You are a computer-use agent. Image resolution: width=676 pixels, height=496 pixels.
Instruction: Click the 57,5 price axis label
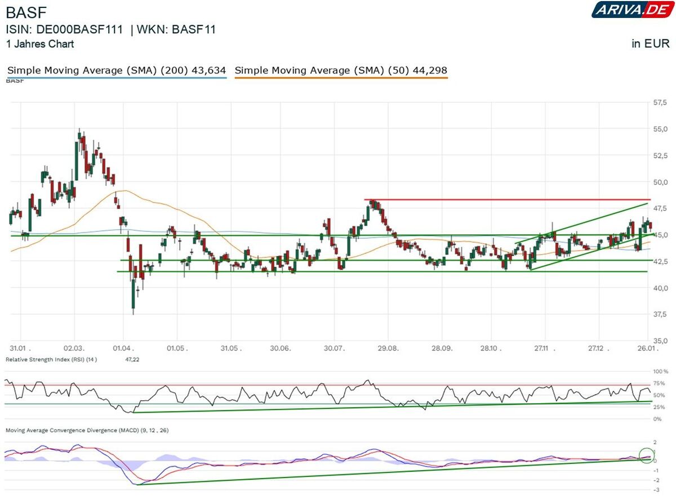coord(660,102)
